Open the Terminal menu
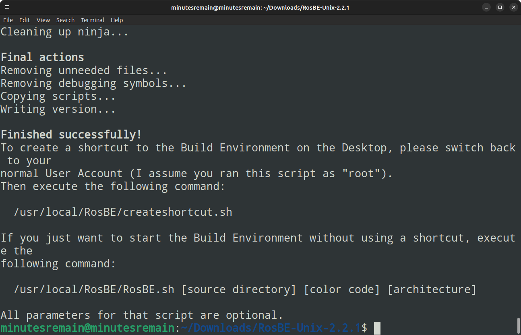Viewport: 521px width, 335px height. [x=93, y=20]
